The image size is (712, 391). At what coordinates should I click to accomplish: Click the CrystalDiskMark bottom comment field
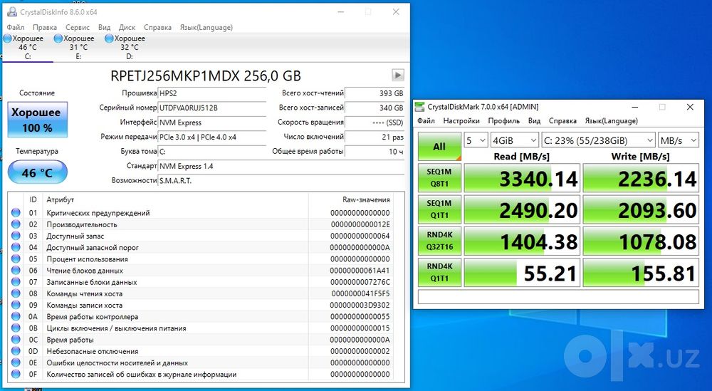(558, 296)
